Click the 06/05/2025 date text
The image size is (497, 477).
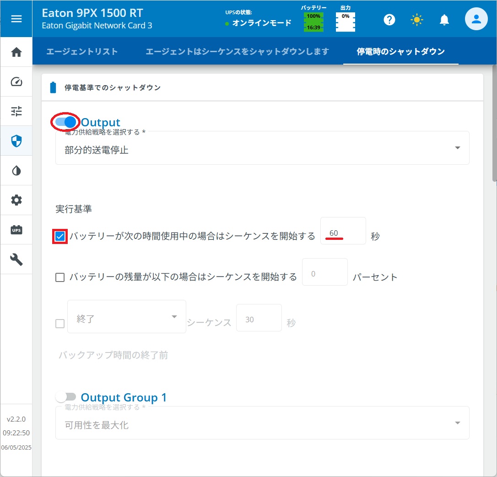(16, 448)
